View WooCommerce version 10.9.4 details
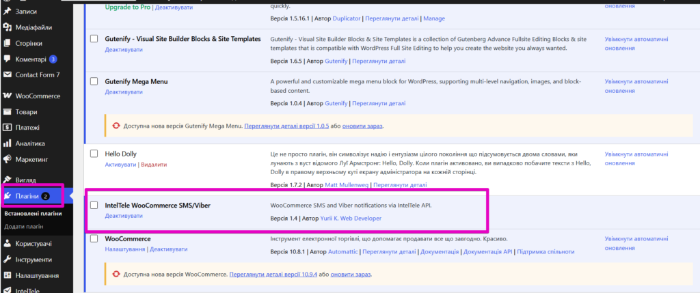This screenshot has width=700, height=293. (273, 274)
